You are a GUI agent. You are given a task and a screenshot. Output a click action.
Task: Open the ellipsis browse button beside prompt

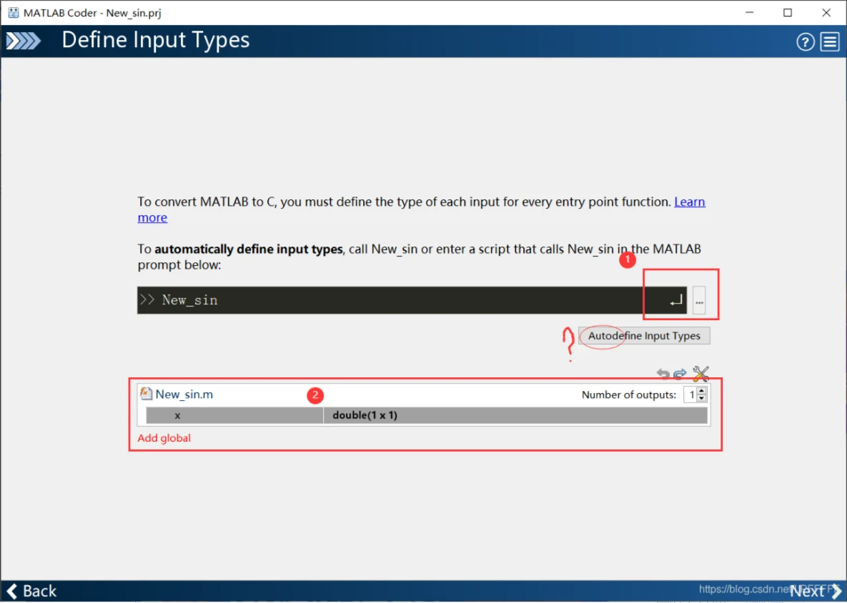699,300
